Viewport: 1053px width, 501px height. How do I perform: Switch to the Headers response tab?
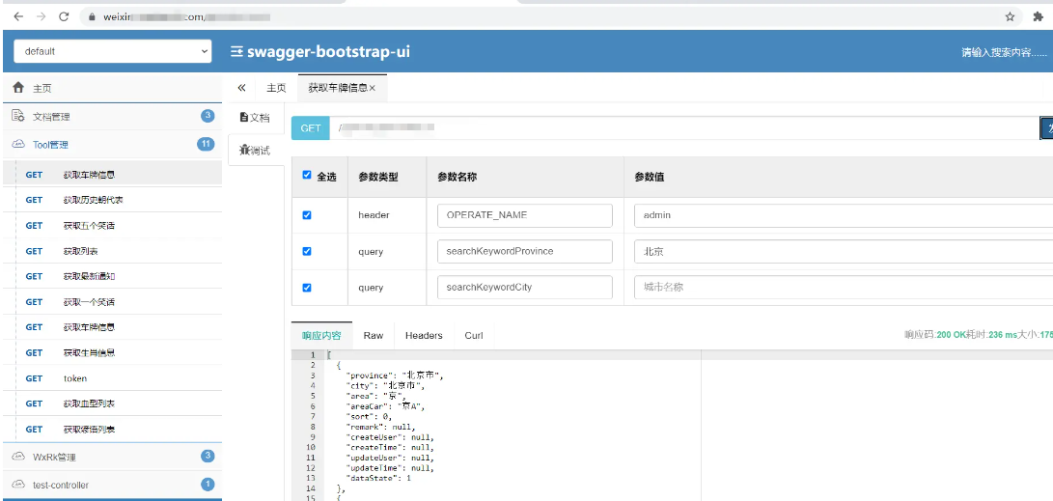coord(424,335)
